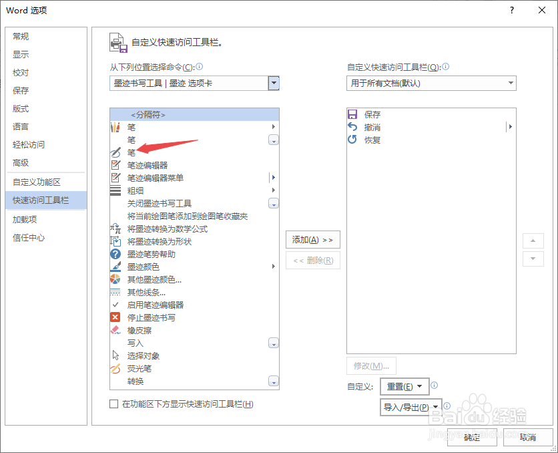Screen dimensions: 558x453
Task: Click dropdown indicator on 写入 row
Action: pos(273,343)
